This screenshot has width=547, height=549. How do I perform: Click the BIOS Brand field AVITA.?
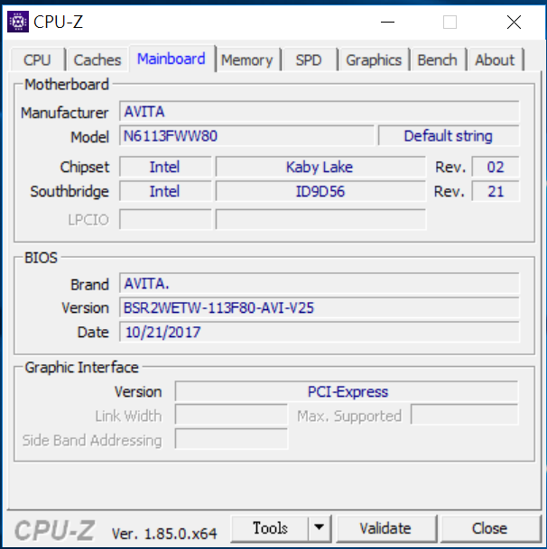(x=320, y=283)
